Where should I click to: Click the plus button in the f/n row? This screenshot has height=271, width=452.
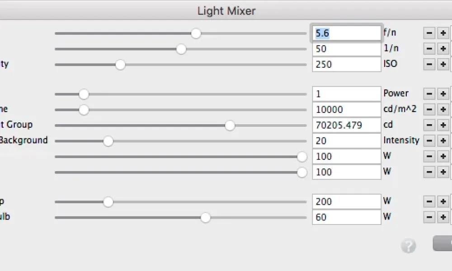point(443,33)
